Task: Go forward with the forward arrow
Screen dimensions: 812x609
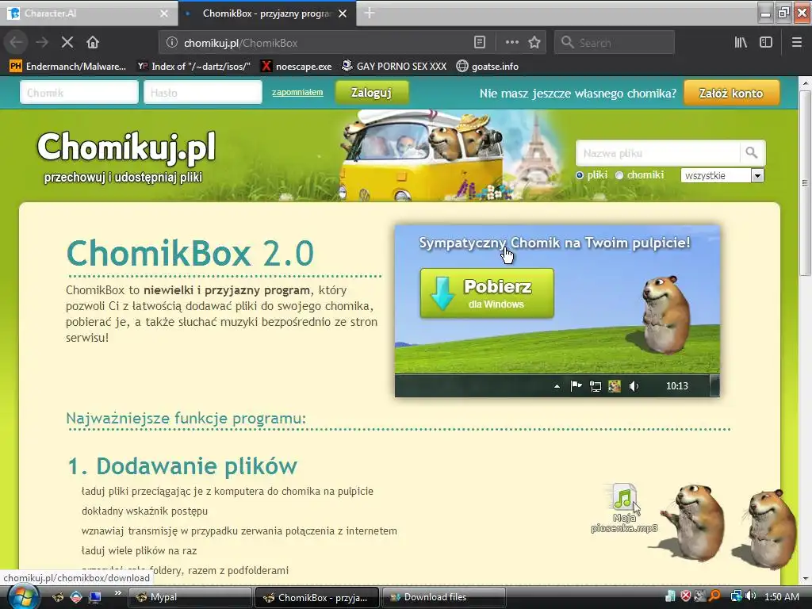Action: 42,43
